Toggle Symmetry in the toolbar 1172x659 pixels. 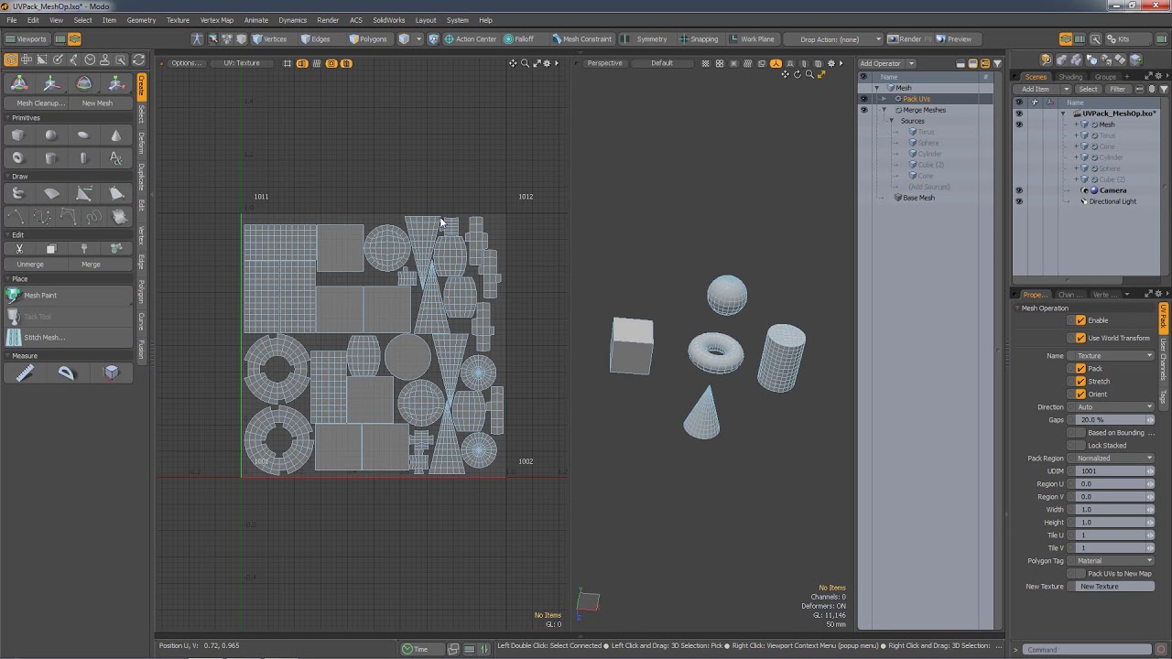(x=646, y=39)
